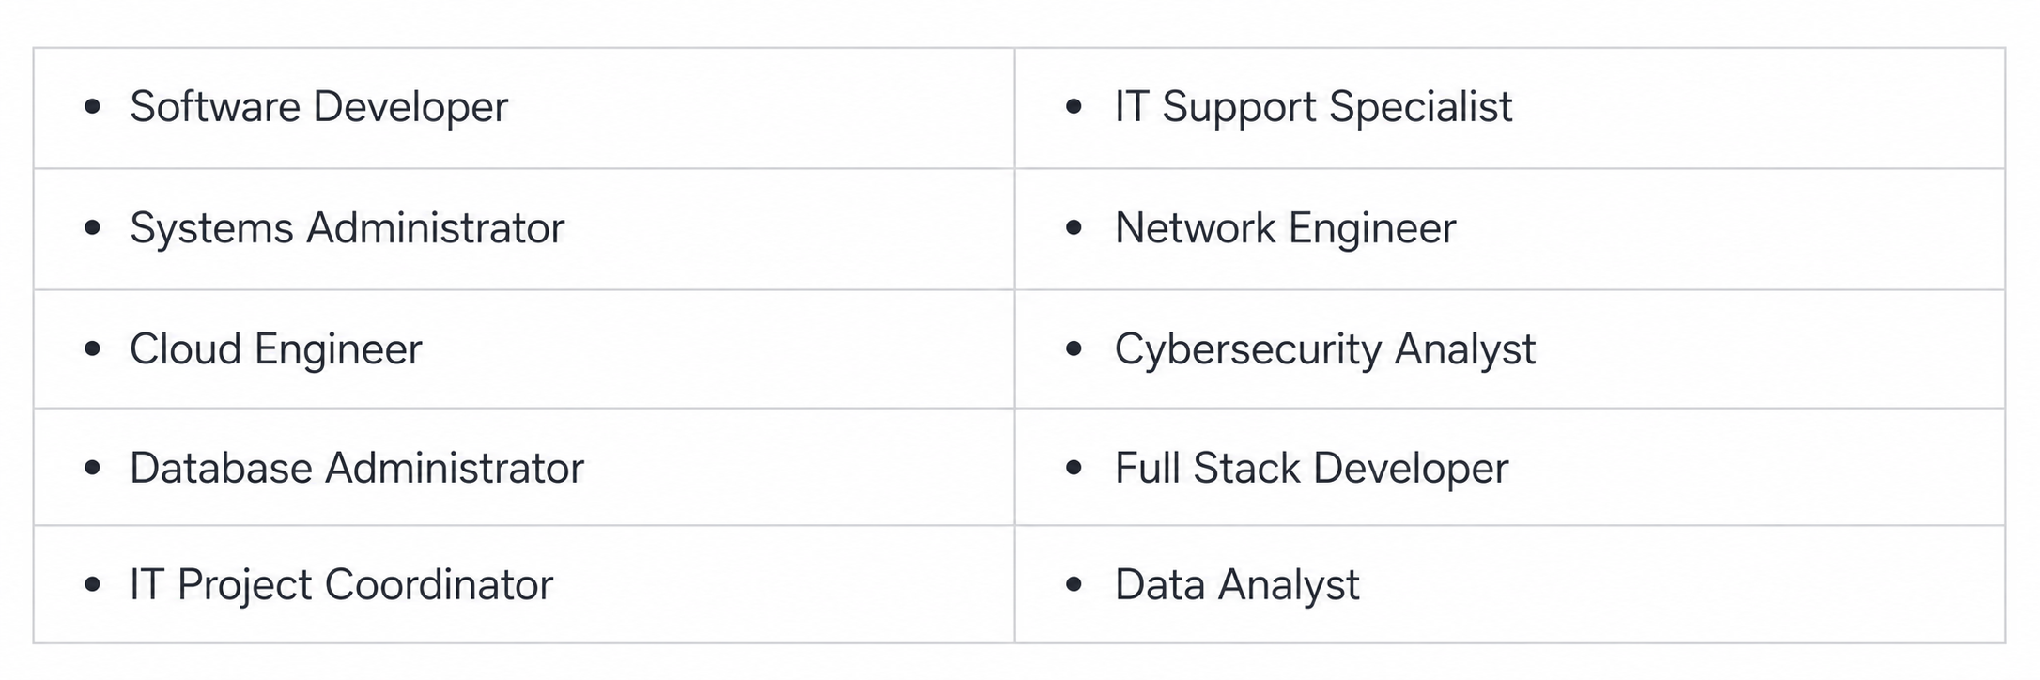Screen dimensions: 2040x680
Task: Click the bullet beside Full Stack Developer
Action: [1074, 467]
